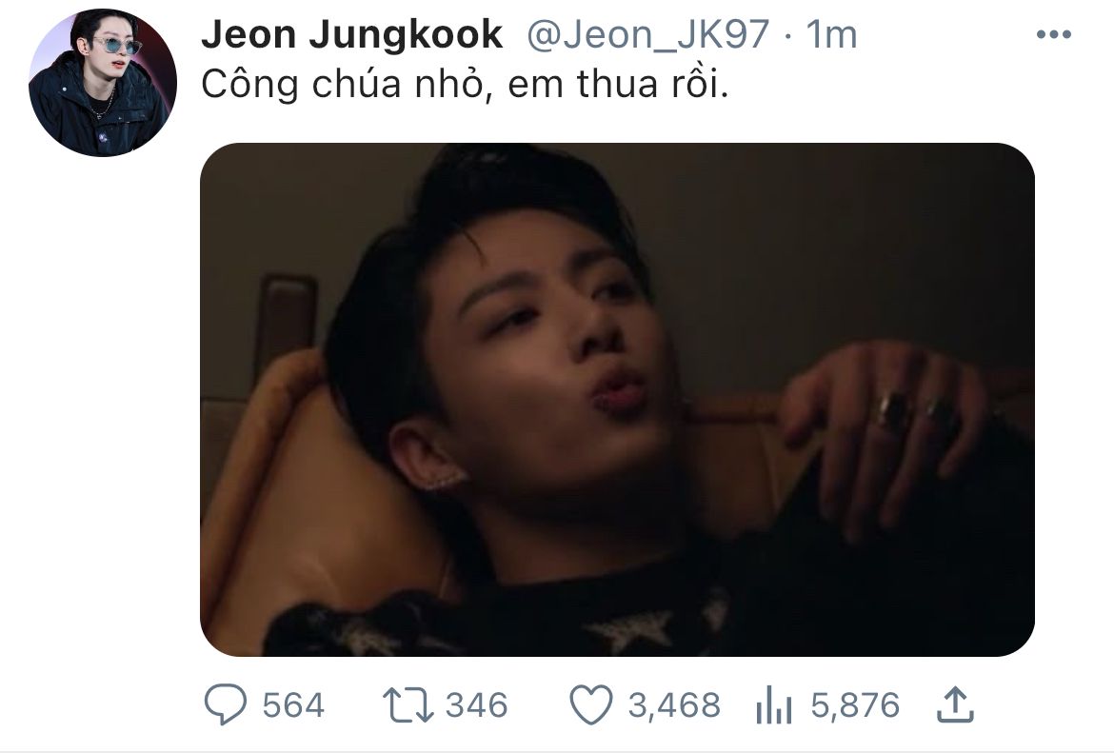Click the tweet text "Công chúa nhỏ"
This screenshot has width=1114, height=753.
[x=343, y=85]
